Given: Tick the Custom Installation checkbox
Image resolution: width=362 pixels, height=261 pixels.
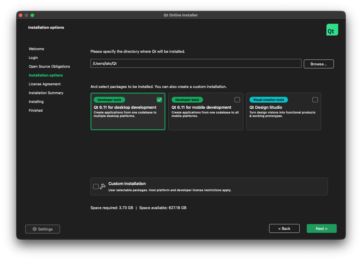Looking at the screenshot, I should coord(96,187).
